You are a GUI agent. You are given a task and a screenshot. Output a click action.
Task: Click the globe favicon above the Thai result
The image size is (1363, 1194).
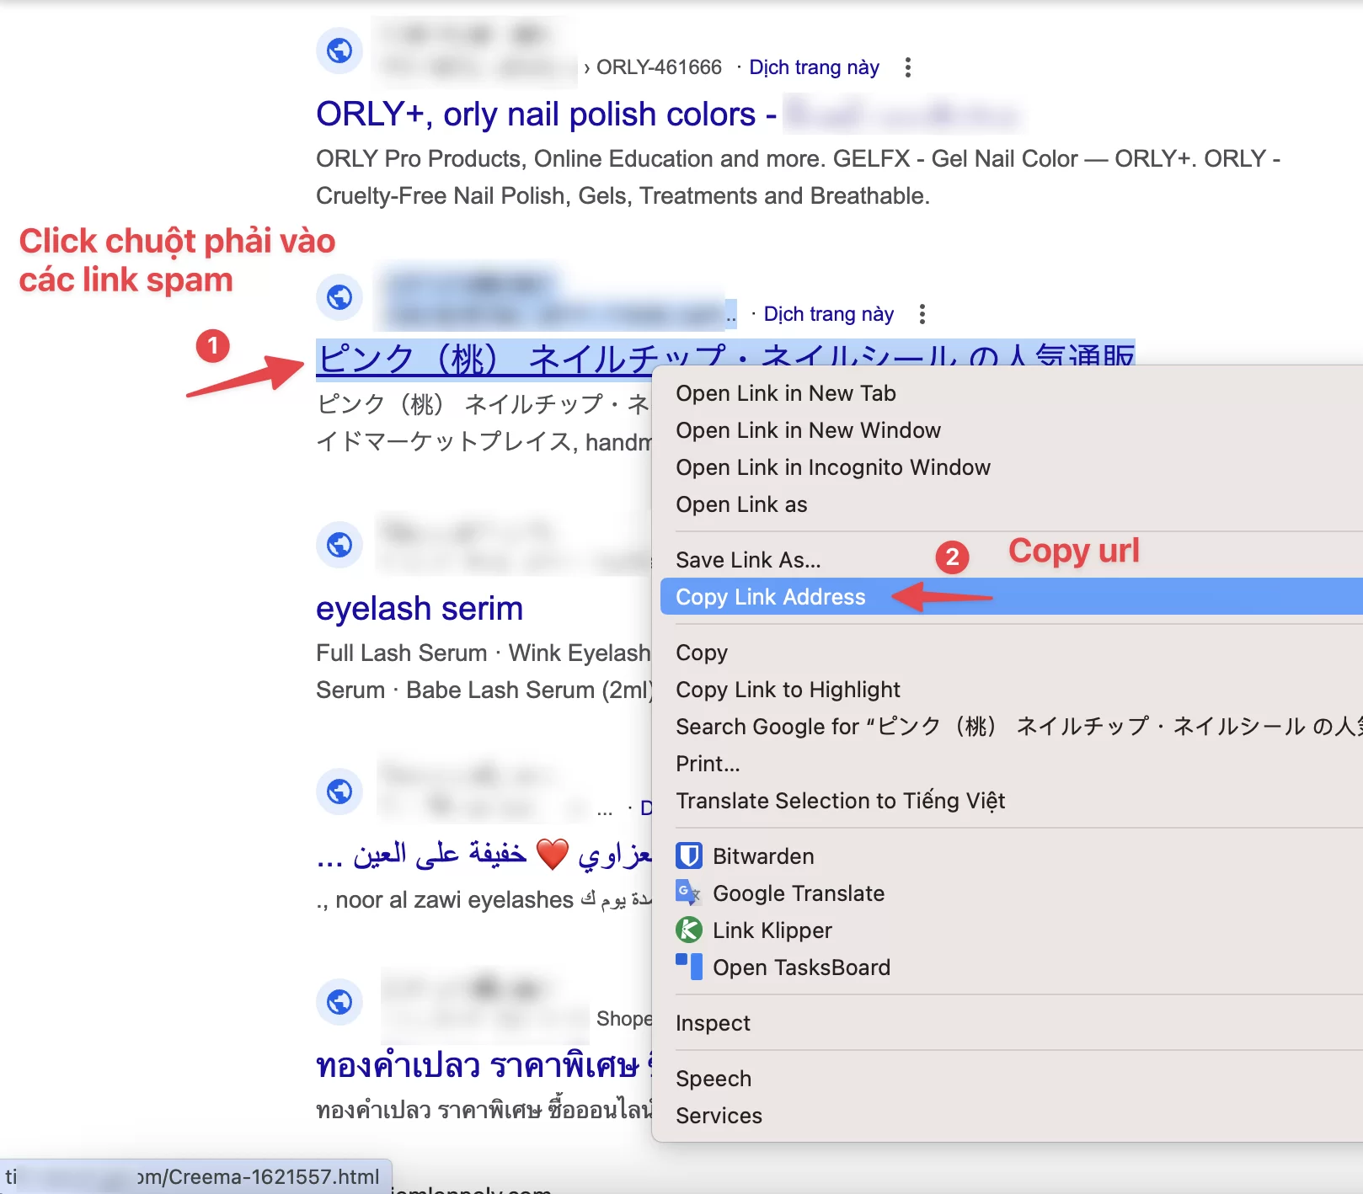tap(339, 1002)
